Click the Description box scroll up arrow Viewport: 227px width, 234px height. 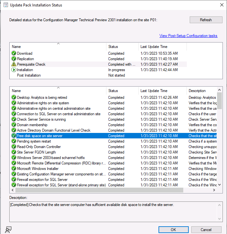(219, 205)
